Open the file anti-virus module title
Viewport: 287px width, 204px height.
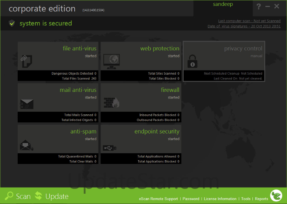click(x=79, y=49)
